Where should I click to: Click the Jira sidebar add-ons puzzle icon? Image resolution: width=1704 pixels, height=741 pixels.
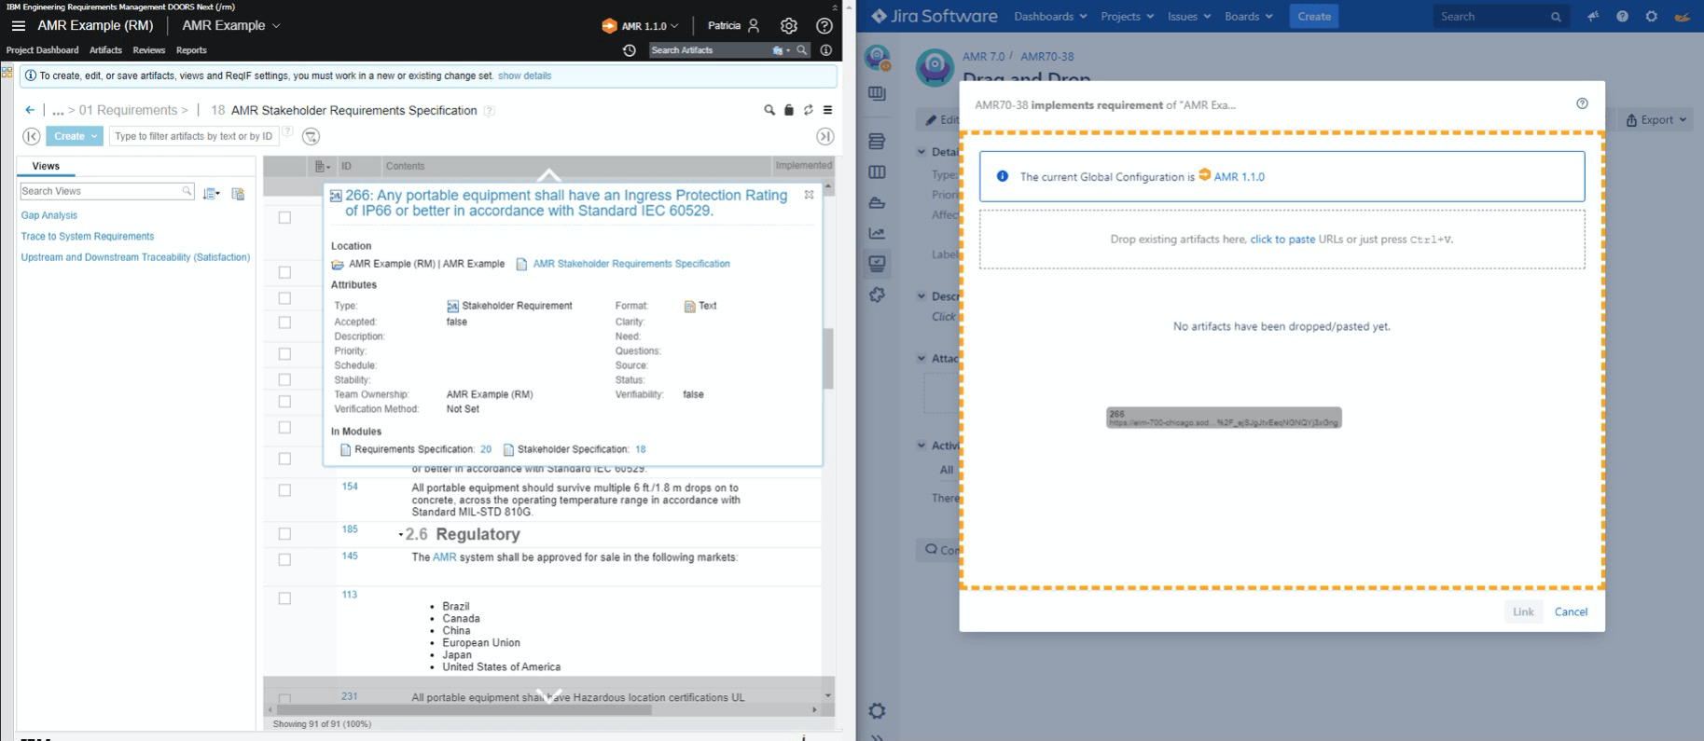tap(877, 295)
